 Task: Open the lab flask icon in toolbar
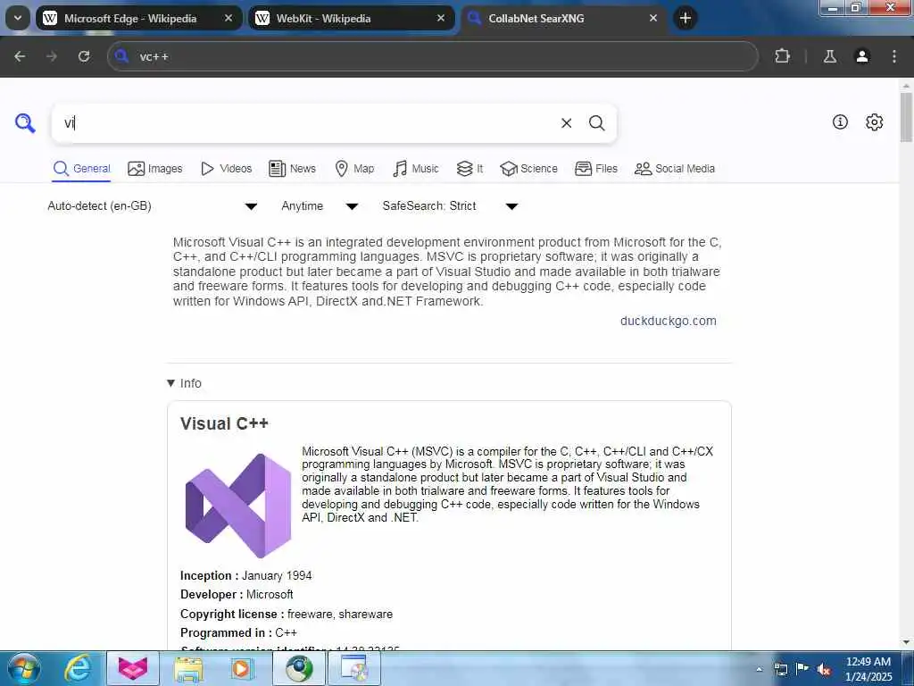coord(829,56)
